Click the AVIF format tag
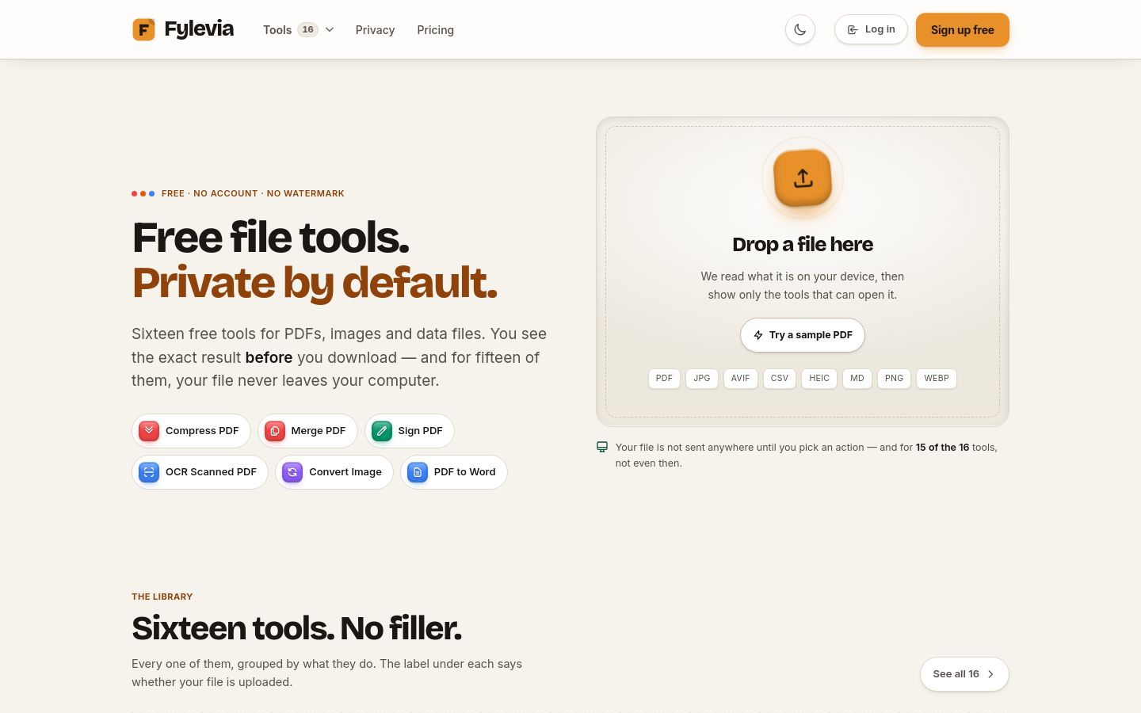 741,379
